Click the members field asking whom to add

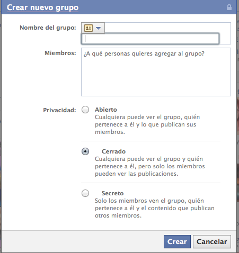(x=156, y=72)
